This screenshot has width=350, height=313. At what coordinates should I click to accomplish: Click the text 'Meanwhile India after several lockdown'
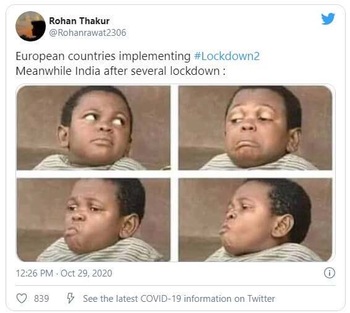tap(118, 71)
